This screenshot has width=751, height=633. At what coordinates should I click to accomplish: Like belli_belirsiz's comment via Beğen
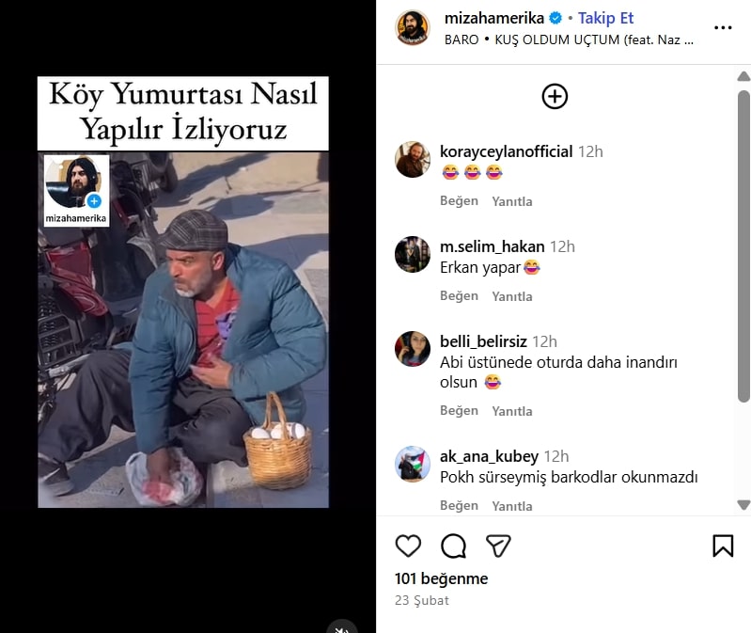459,411
